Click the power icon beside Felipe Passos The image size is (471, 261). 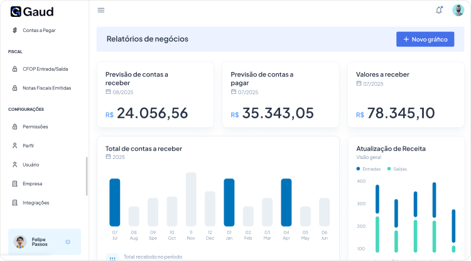point(68,242)
